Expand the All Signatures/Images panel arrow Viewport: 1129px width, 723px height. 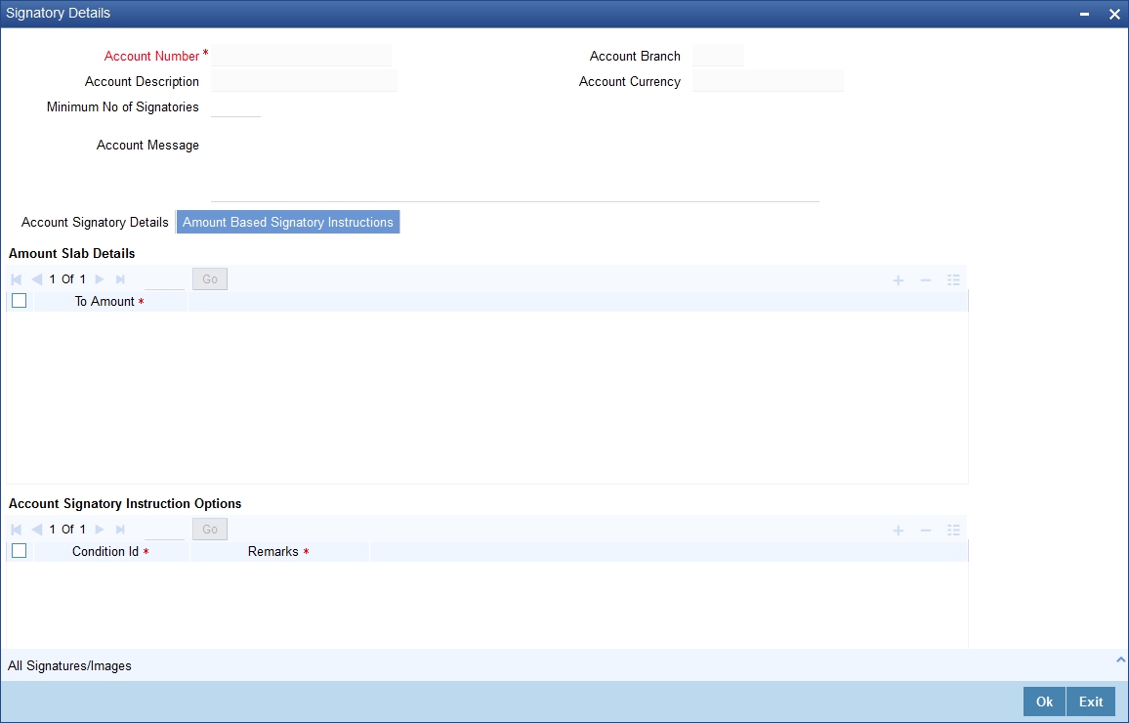(1120, 659)
